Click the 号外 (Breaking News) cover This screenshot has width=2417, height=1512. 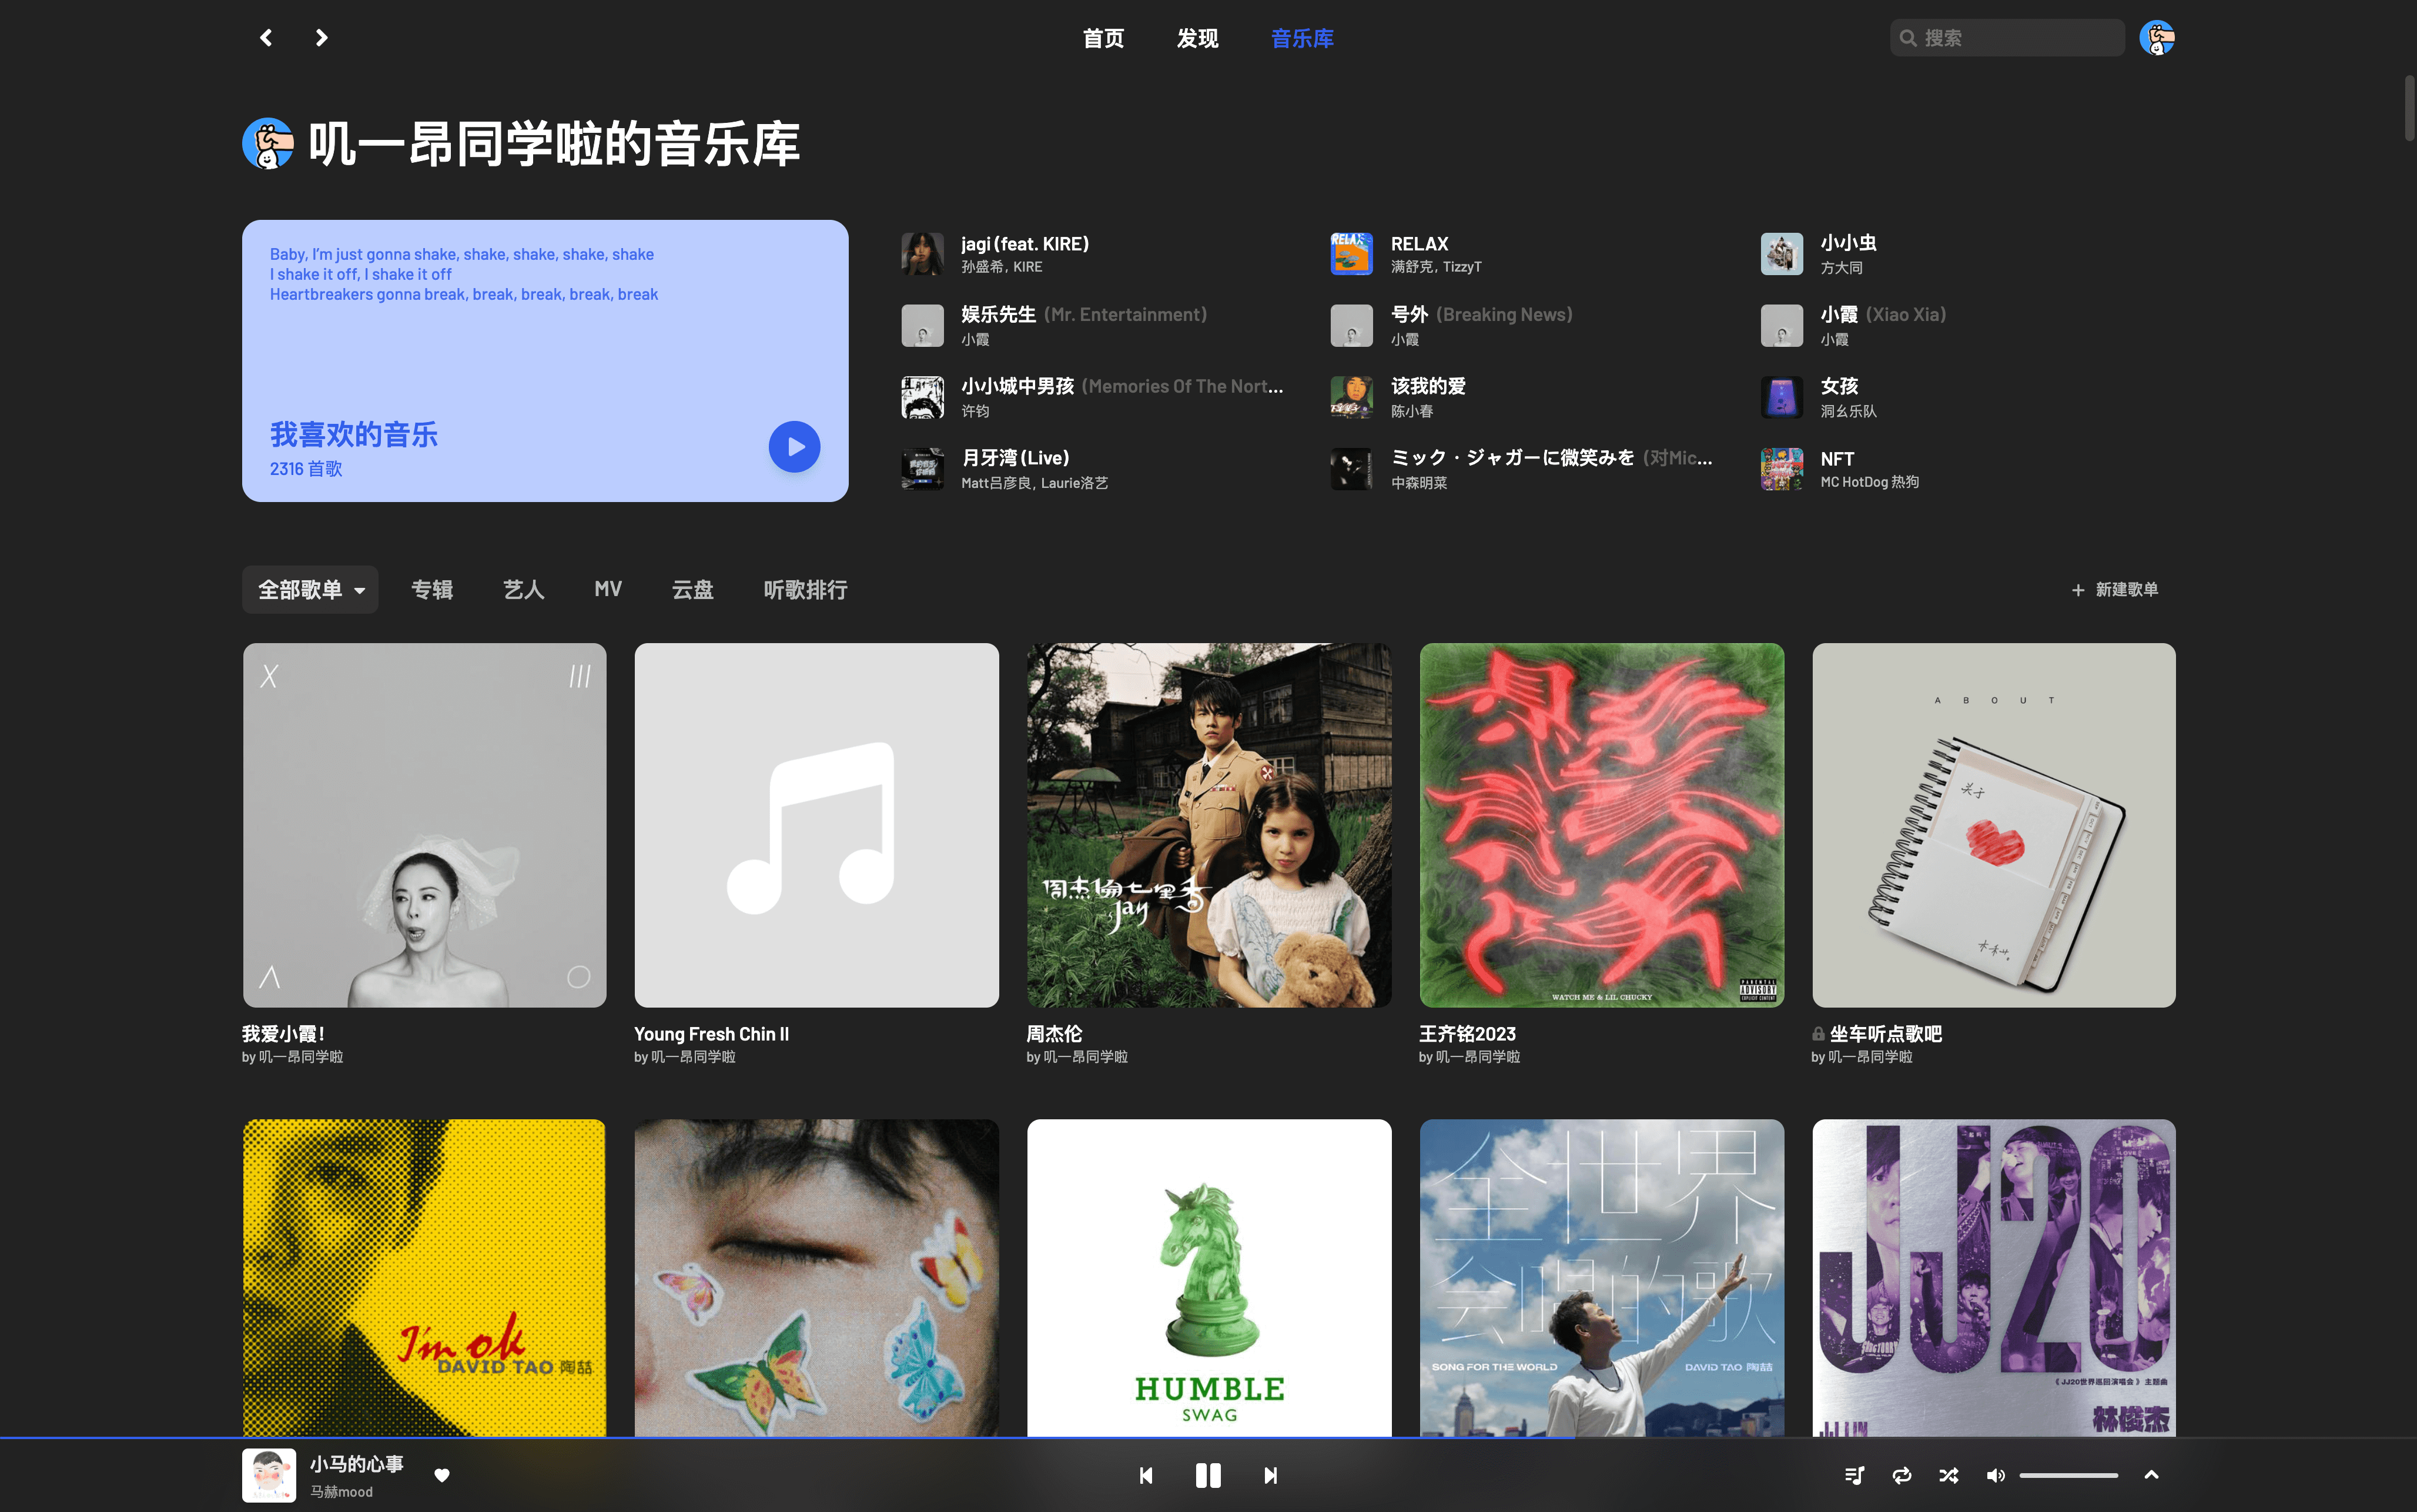[x=1351, y=326]
